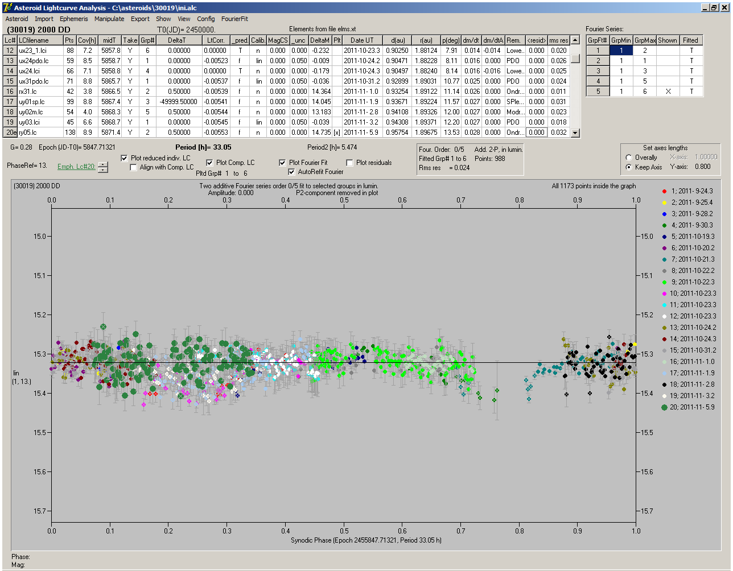The width and height of the screenshot is (733, 571).
Task: Click the table scrollbar down arrow
Action: tap(575, 133)
